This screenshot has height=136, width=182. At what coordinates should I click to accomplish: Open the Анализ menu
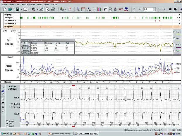[x=39, y=4]
